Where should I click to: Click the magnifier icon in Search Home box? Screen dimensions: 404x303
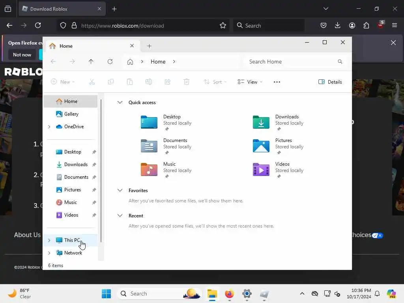(x=340, y=62)
